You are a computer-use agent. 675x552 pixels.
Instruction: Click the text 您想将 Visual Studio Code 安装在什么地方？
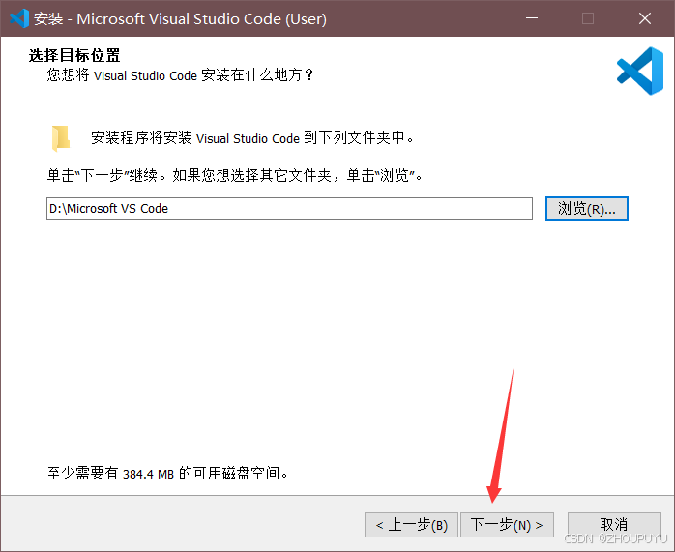[181, 74]
